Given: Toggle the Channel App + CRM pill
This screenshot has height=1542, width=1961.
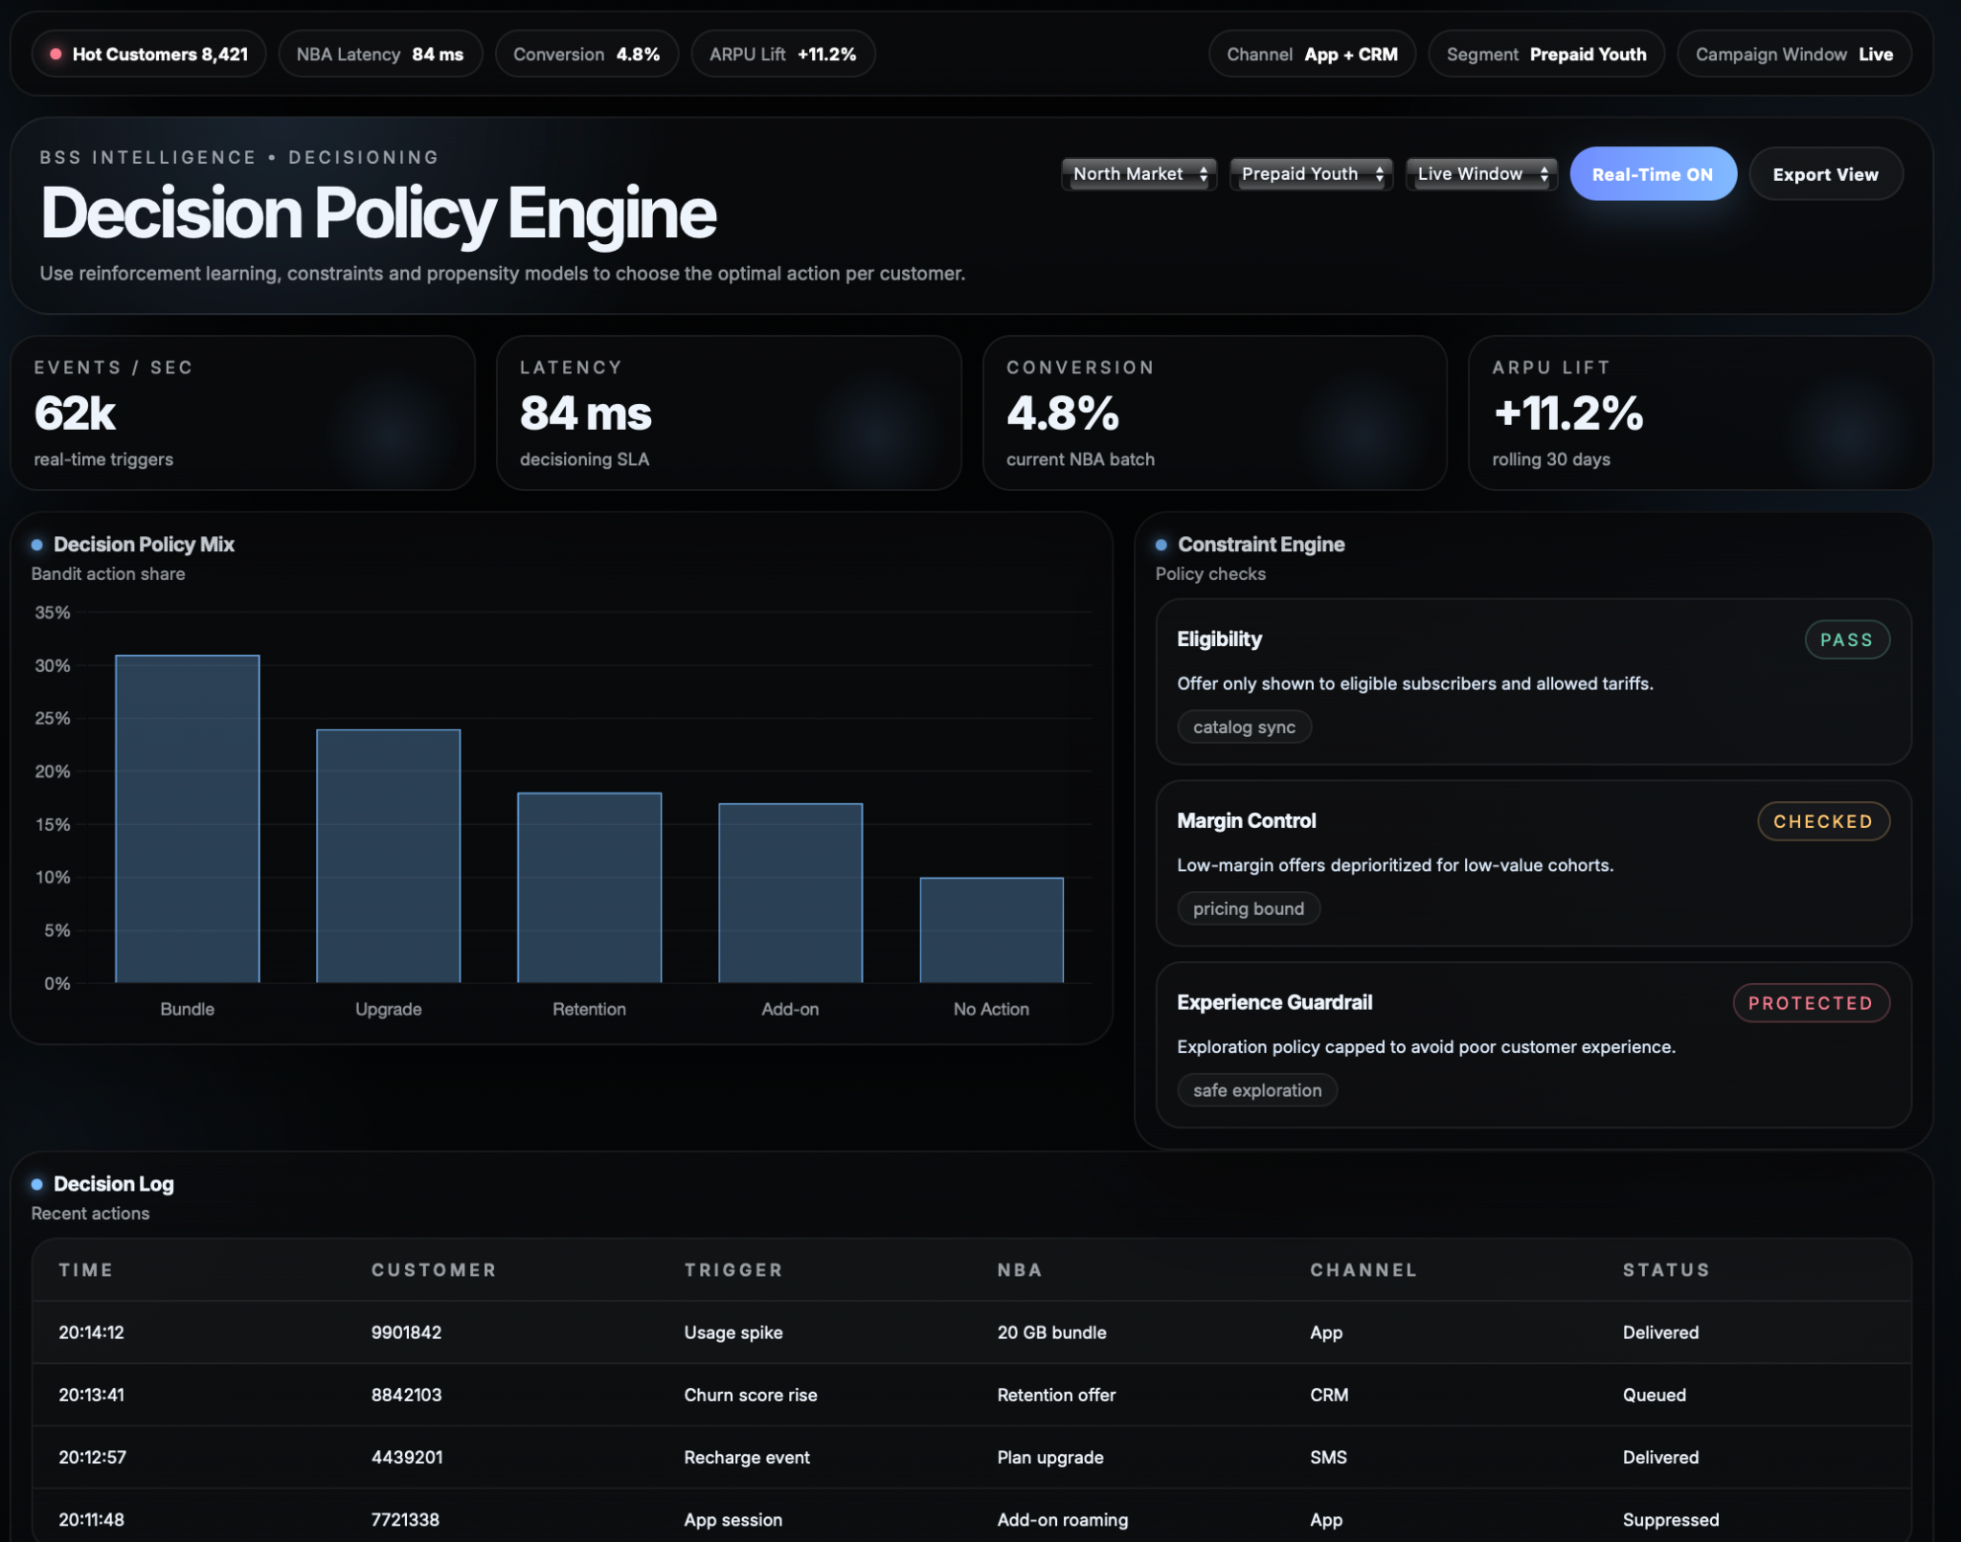Looking at the screenshot, I should point(1311,55).
